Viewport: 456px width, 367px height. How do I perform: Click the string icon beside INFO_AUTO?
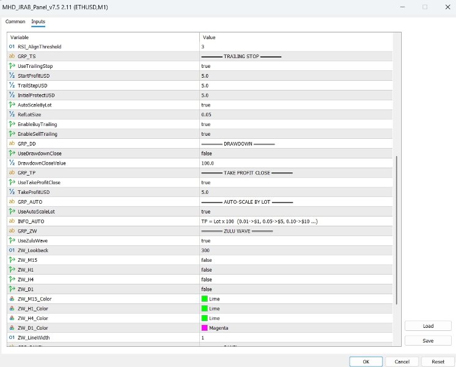coord(12,221)
